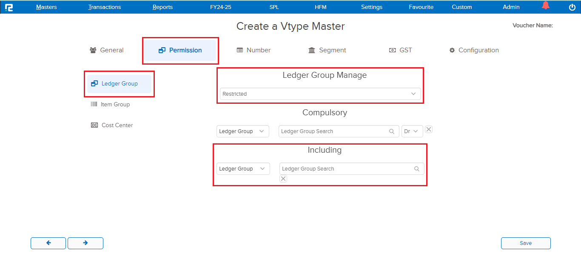Click the search icon in Including field

417,169
